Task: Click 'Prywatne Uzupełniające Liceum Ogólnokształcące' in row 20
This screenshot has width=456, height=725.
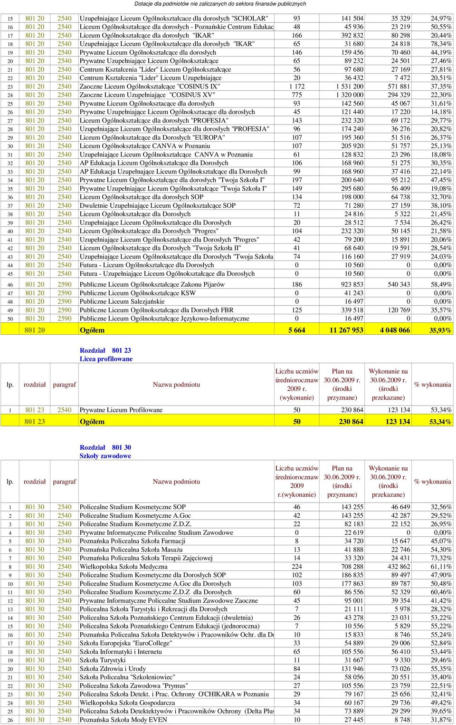Action: tap(149, 61)
